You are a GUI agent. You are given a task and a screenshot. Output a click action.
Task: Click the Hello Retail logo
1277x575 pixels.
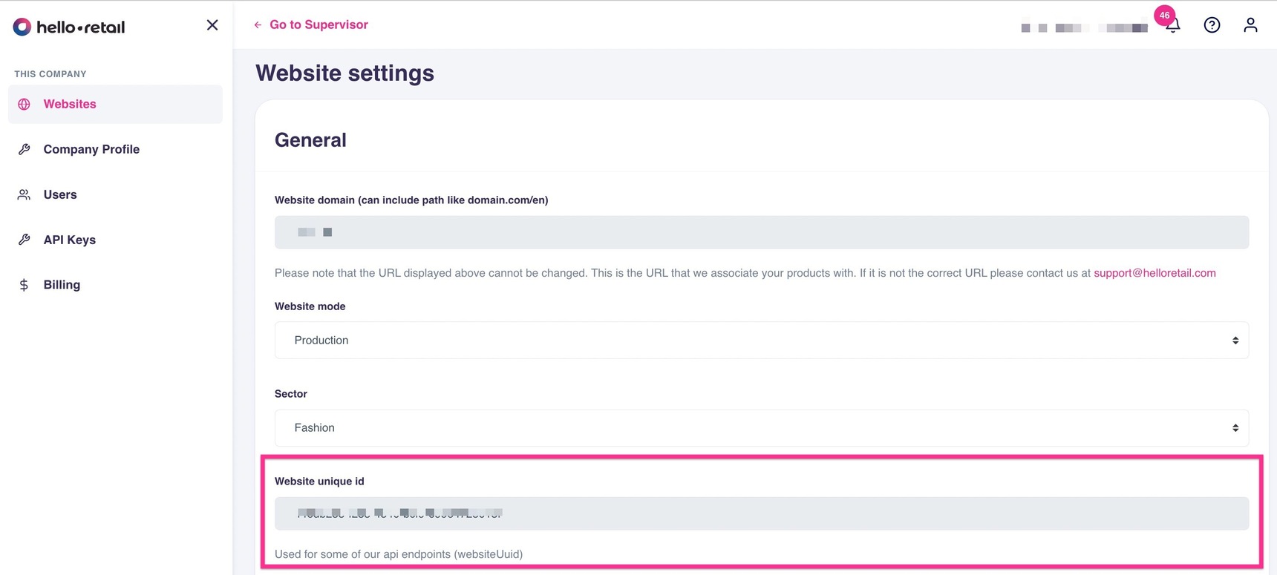pyautogui.click(x=69, y=27)
